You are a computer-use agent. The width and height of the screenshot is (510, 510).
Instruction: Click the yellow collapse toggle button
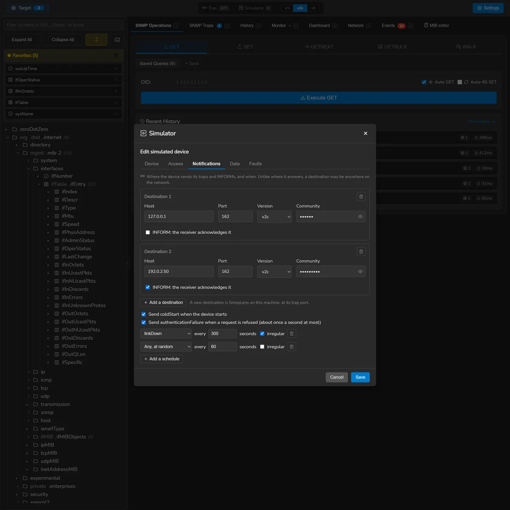tap(96, 40)
